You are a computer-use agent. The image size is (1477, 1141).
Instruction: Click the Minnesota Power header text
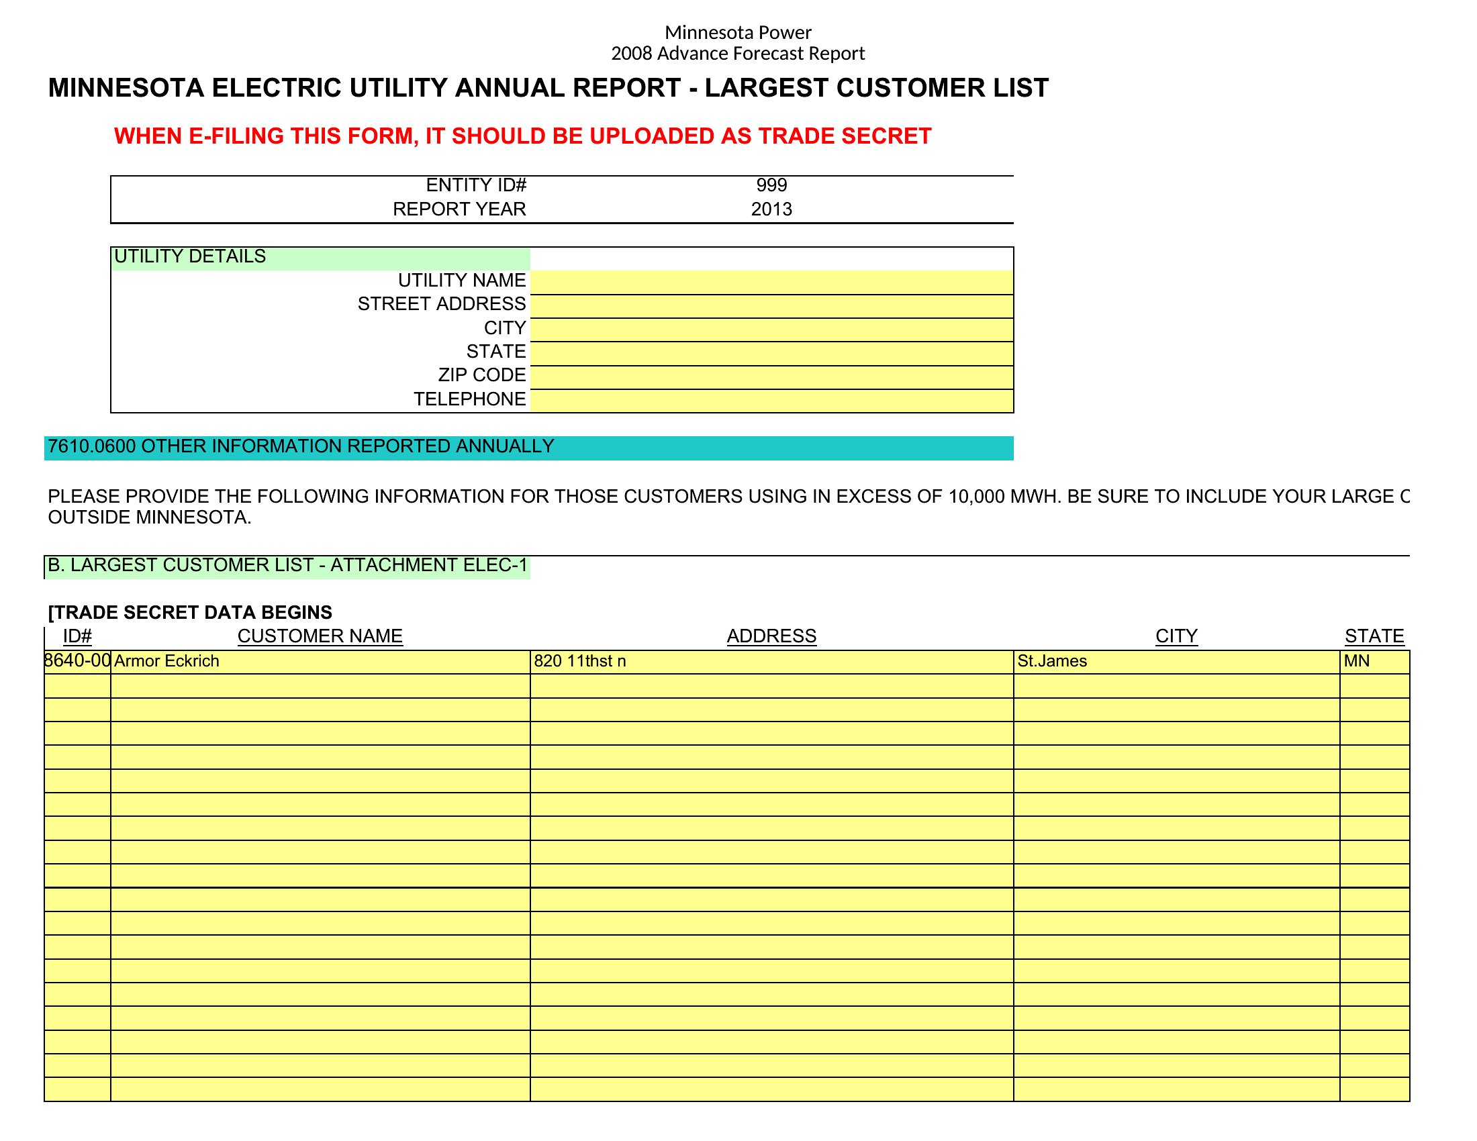(738, 32)
